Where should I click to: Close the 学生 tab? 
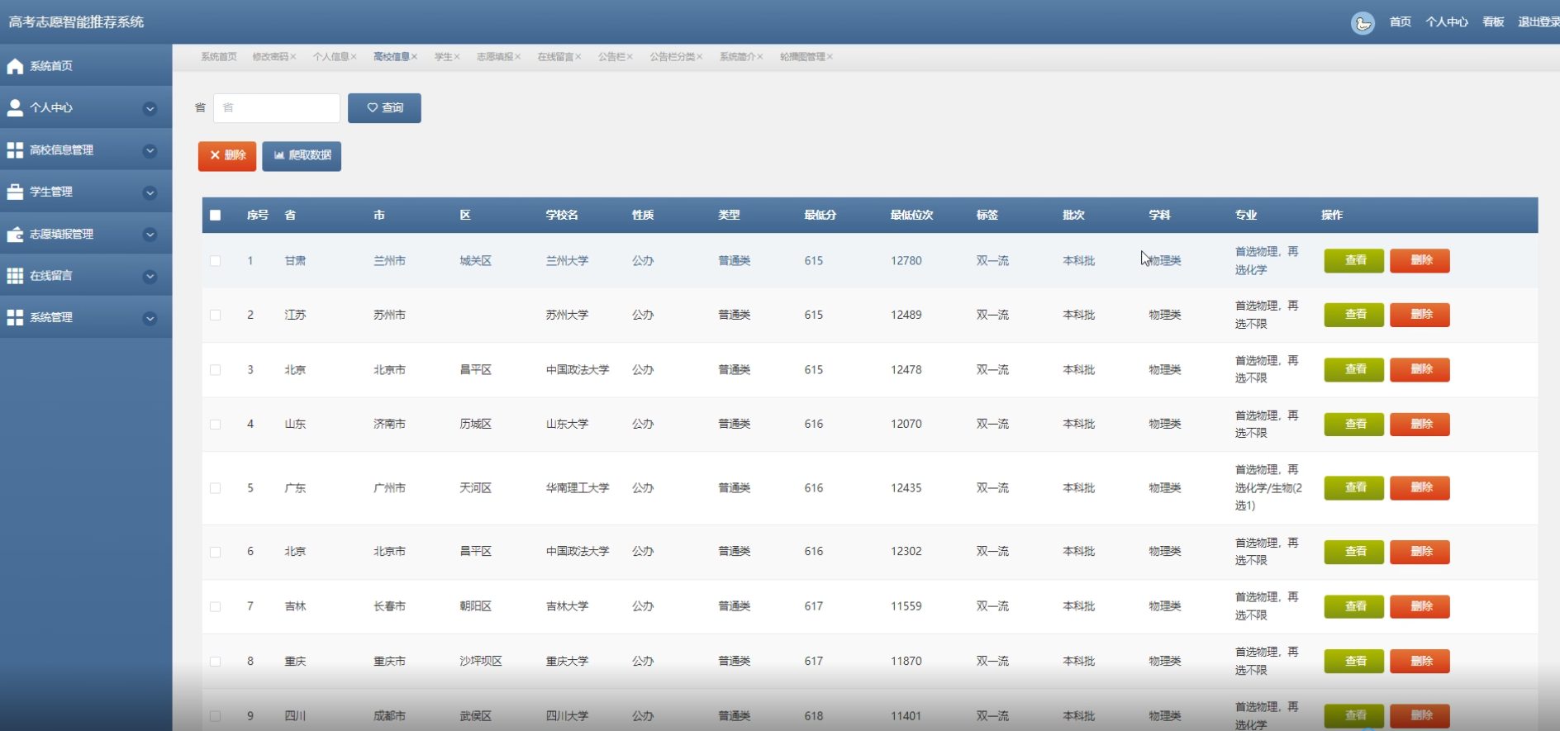[456, 57]
